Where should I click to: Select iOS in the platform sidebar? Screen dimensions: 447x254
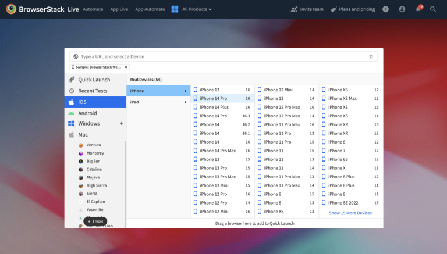tap(95, 102)
